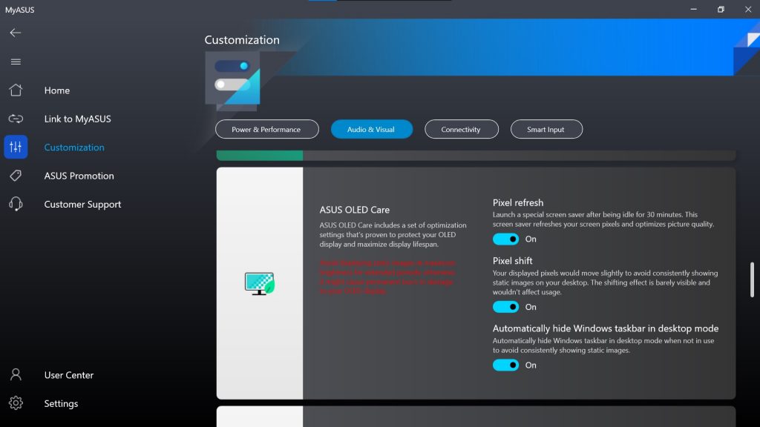Viewport: 760px width, 427px height.
Task: Open ASUS Promotion in the sidebar
Action: pos(79,176)
